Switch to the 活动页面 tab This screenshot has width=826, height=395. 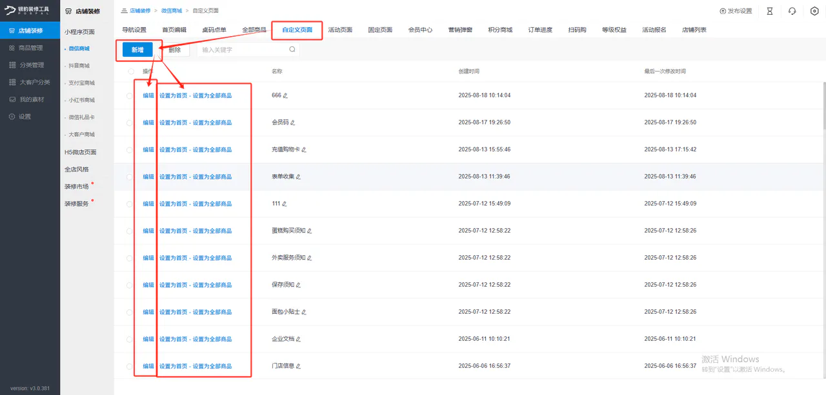340,30
